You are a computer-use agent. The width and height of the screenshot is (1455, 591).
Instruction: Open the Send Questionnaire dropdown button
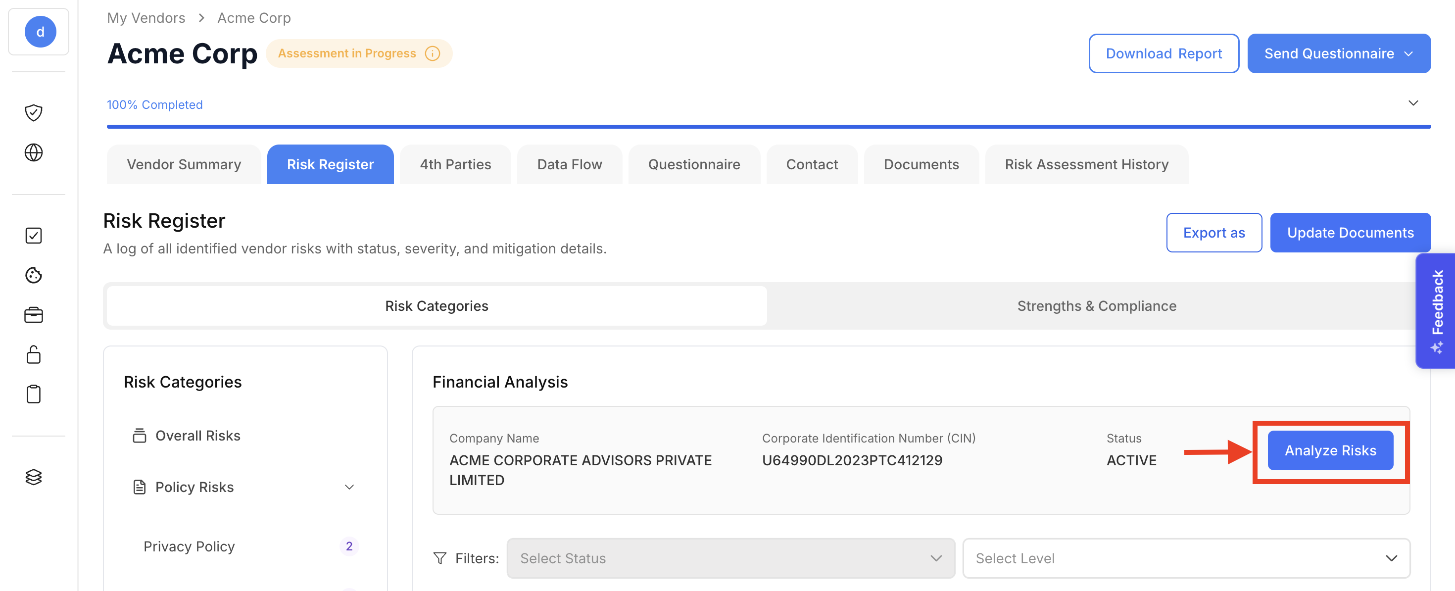[x=1338, y=53]
